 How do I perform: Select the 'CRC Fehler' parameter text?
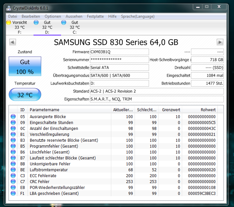click(x=40, y=181)
